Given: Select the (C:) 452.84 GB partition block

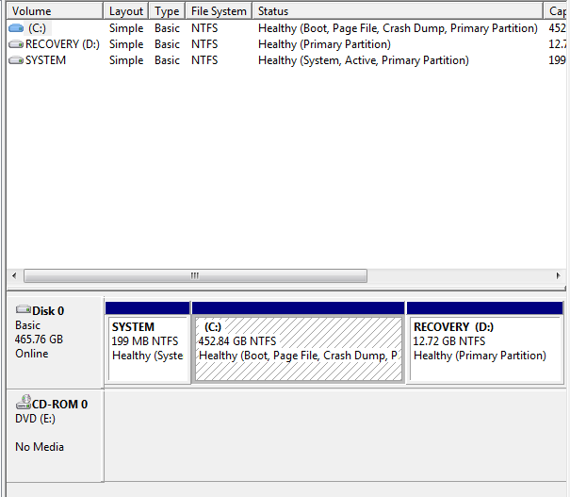Looking at the screenshot, I should 299,342.
